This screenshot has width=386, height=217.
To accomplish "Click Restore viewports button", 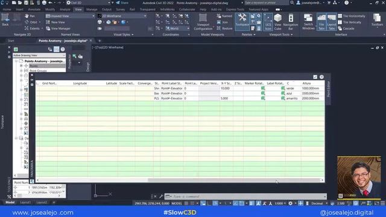I will [x=224, y=28].
